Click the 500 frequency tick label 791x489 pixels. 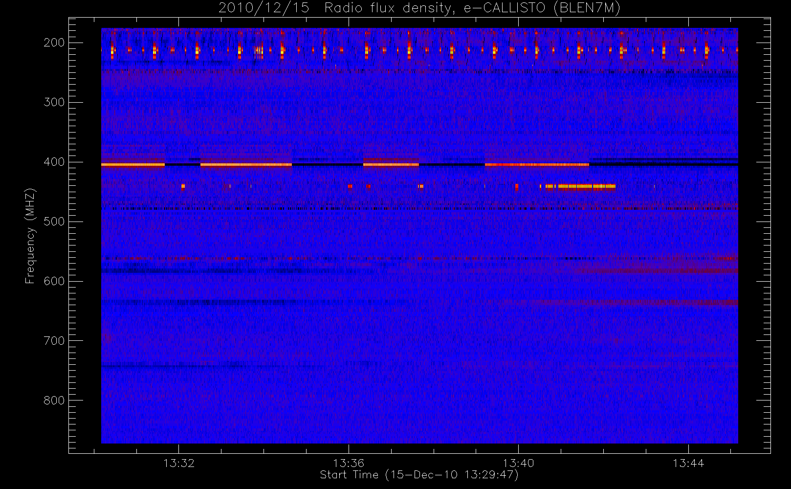(54, 222)
